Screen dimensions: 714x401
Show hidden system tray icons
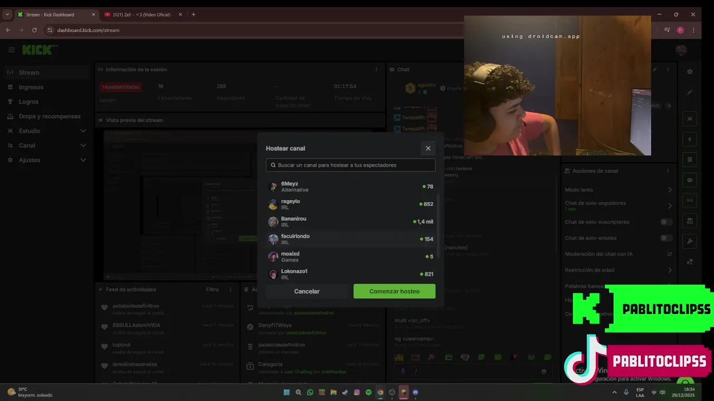614,392
